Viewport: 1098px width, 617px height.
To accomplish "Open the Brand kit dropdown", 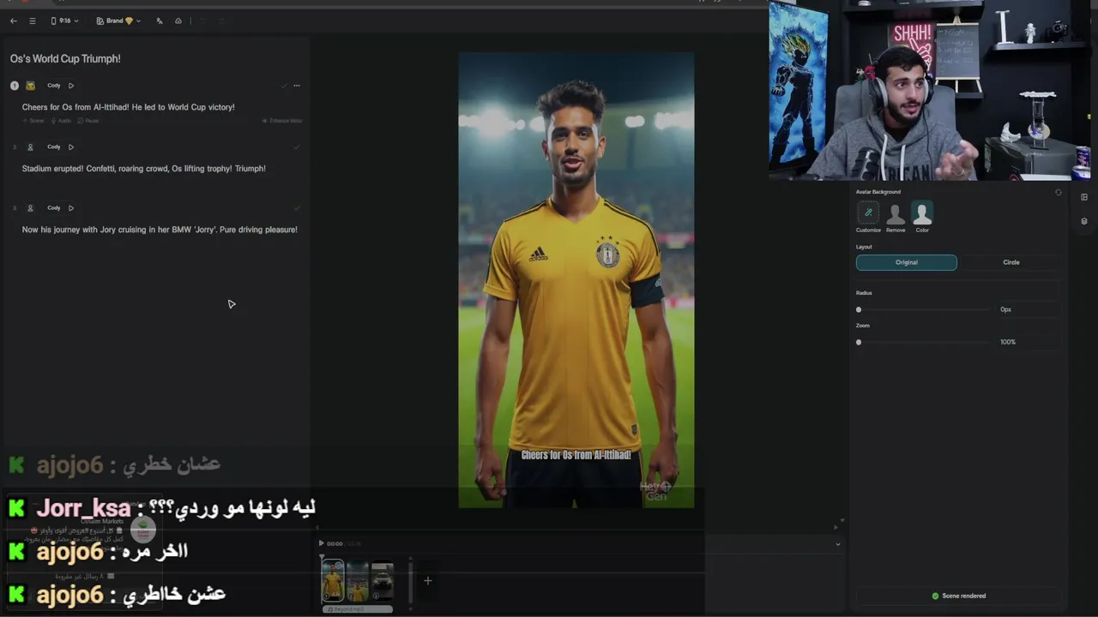I will click(118, 21).
